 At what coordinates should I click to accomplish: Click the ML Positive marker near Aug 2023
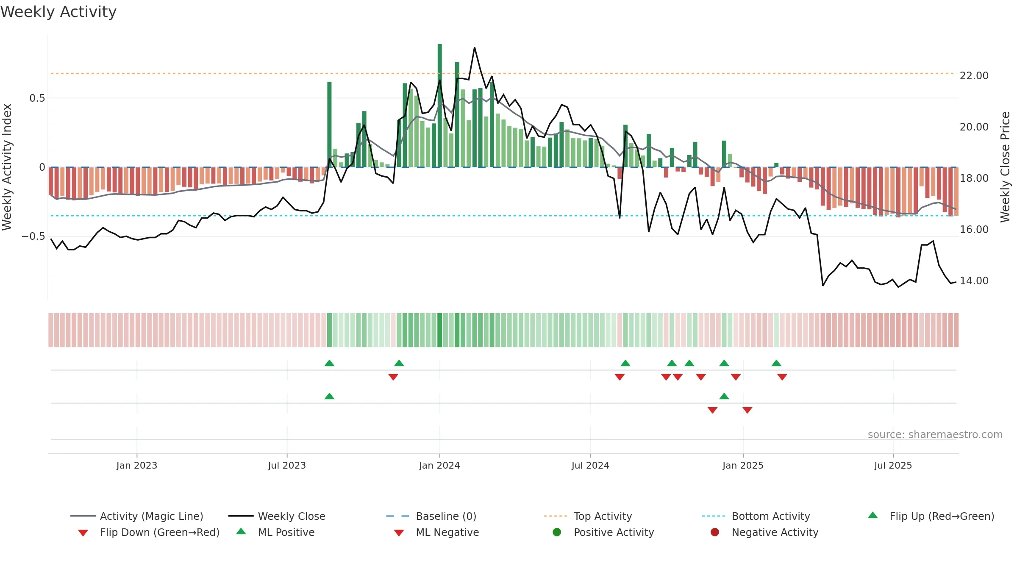click(x=329, y=396)
